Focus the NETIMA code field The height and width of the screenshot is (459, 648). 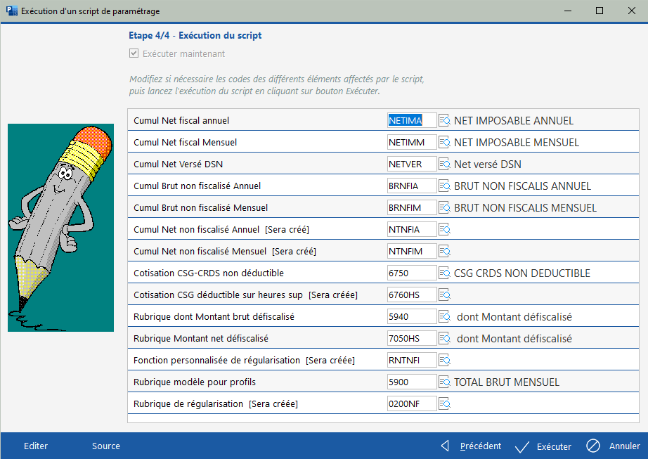(x=412, y=121)
